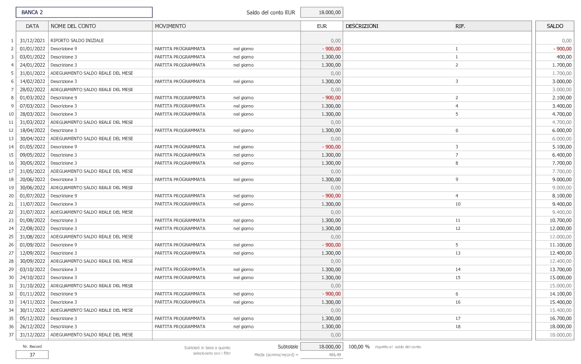Click the DESCRIZIONI column header
The image size is (581, 364).
point(362,26)
